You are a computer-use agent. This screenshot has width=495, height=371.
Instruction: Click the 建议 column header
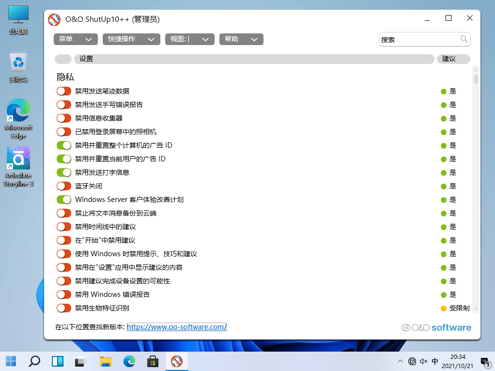tap(453, 59)
